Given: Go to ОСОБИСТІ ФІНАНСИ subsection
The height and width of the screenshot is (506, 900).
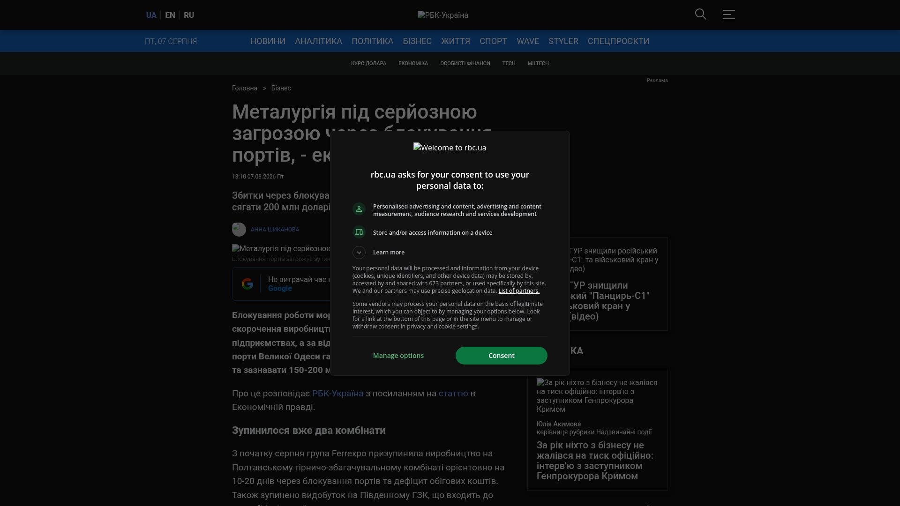Looking at the screenshot, I should point(465,63).
